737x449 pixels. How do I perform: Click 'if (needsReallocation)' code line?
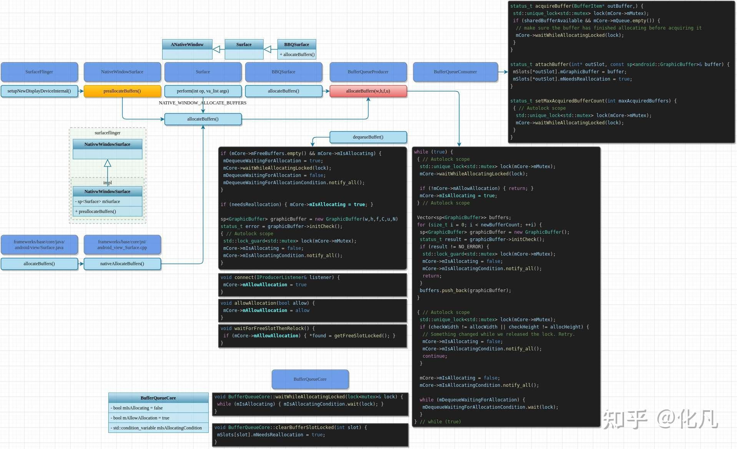pyautogui.click(x=297, y=205)
